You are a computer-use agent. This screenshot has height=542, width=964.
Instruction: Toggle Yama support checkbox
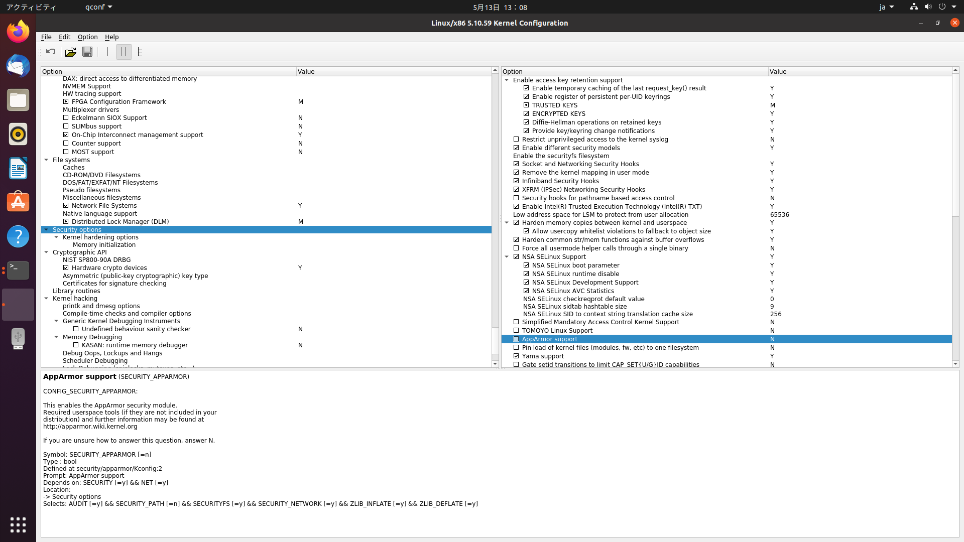pos(516,356)
